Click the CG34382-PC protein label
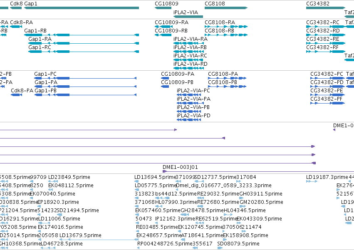The image size is (354, 250). click(x=327, y=74)
